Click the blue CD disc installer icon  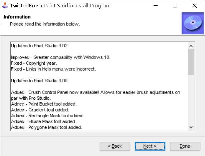coord(192,23)
